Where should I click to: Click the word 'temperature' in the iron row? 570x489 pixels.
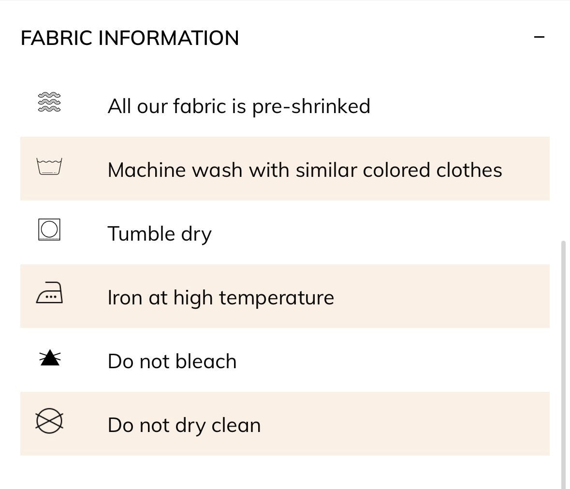click(276, 298)
